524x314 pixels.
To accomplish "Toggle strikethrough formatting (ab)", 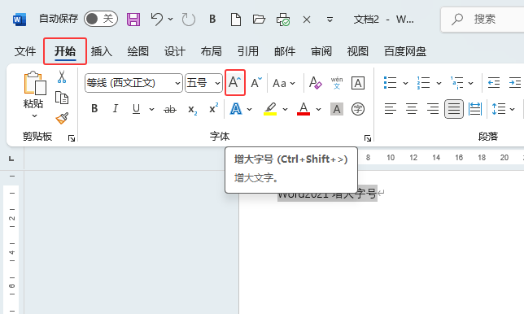I will pos(170,109).
